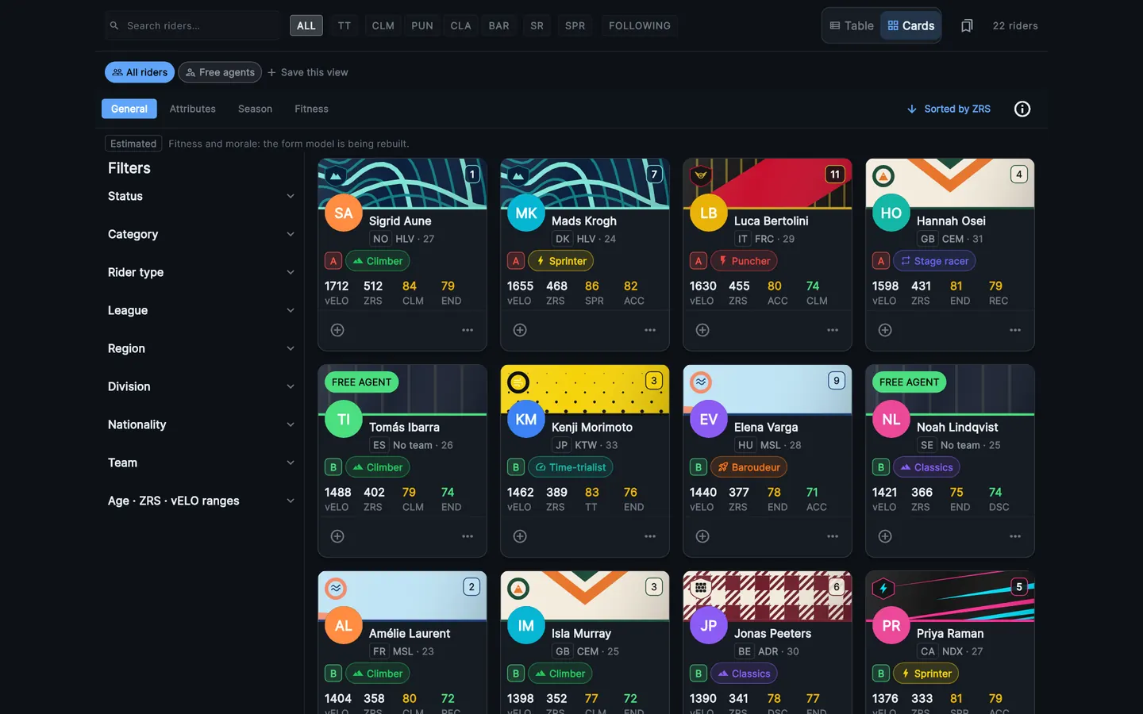This screenshot has height=714, width=1143.
Task: Click the FREE AGENT badge on Noah Lindqvist
Action: coord(909,382)
